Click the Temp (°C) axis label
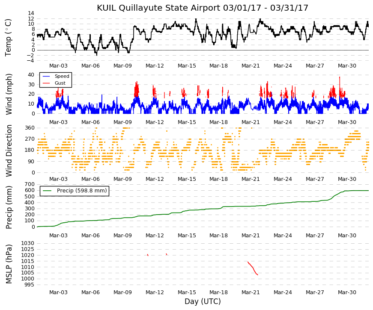The height and width of the screenshot is (310, 373). coord(8,38)
